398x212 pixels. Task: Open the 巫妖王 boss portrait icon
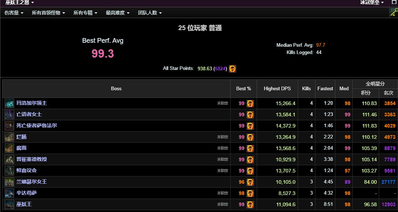tap(9, 204)
